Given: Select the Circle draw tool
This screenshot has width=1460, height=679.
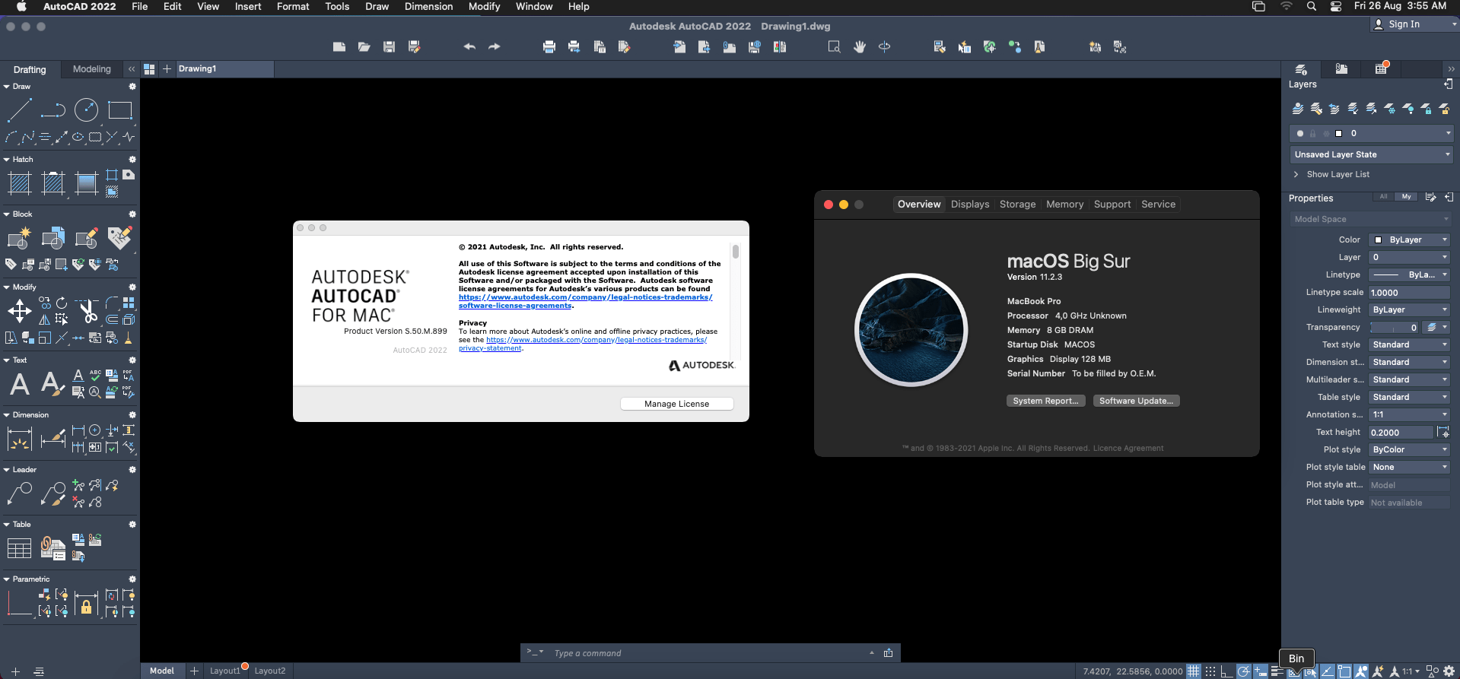Looking at the screenshot, I should [x=86, y=110].
